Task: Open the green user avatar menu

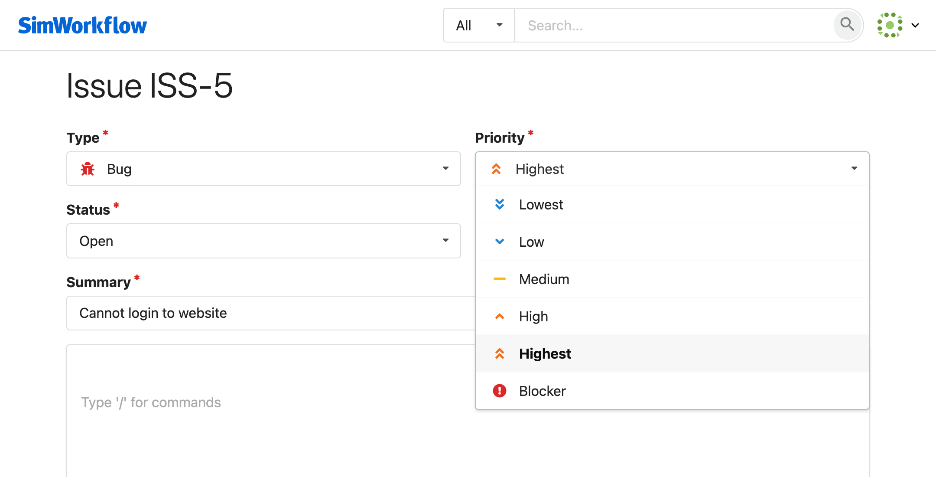Action: coord(890,25)
